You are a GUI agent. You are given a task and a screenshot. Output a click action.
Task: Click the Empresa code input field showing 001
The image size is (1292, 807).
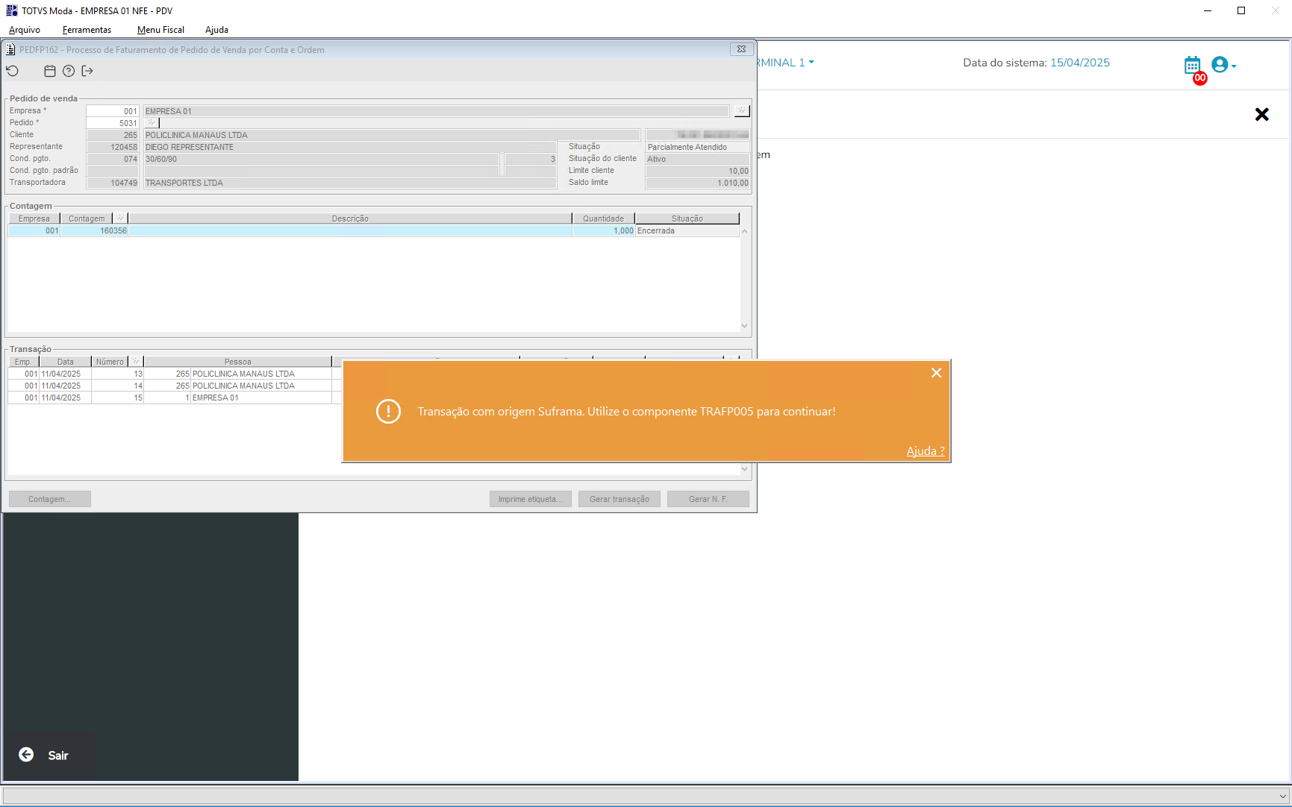[113, 111]
